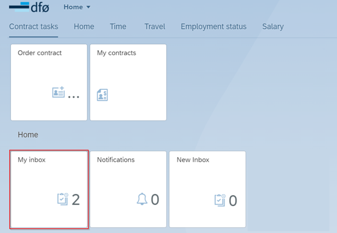The width and height of the screenshot is (337, 233).
Task: Switch to the Contract tasks tab
Action: (x=33, y=26)
